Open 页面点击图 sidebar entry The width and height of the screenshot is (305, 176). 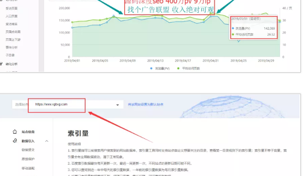(13, 32)
